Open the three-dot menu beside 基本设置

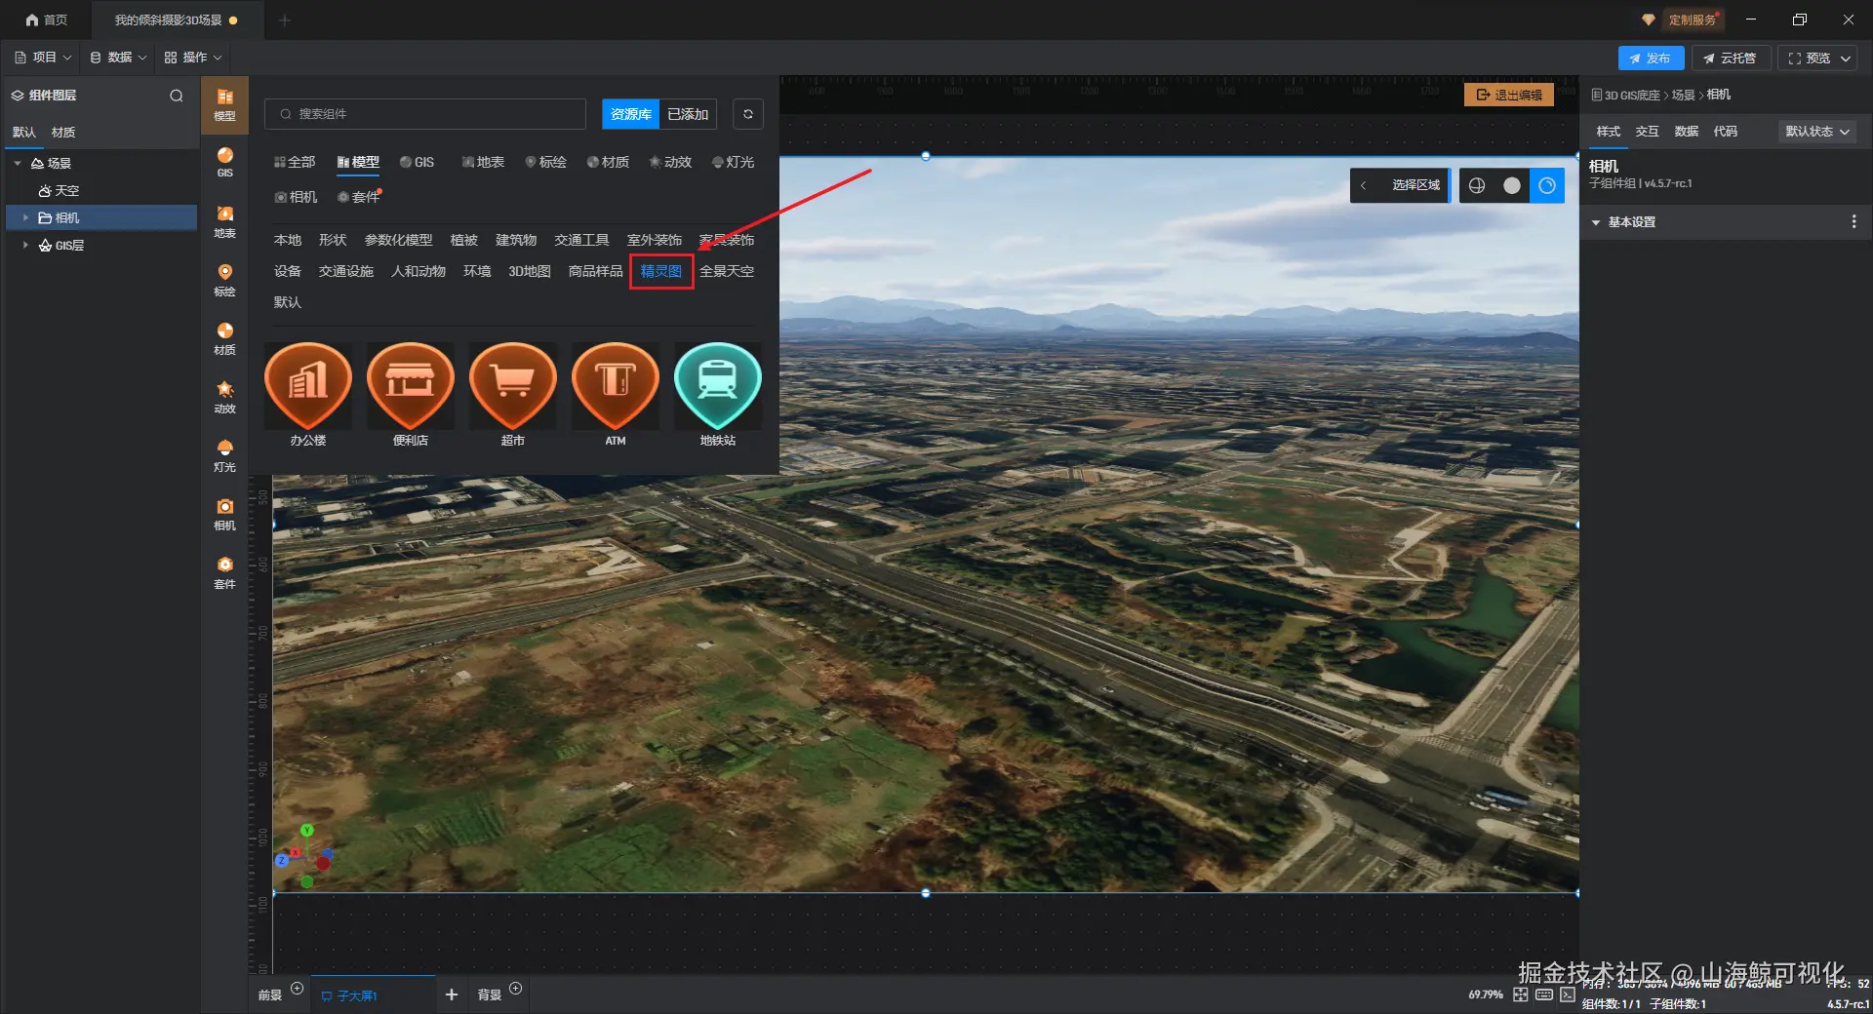point(1853,222)
